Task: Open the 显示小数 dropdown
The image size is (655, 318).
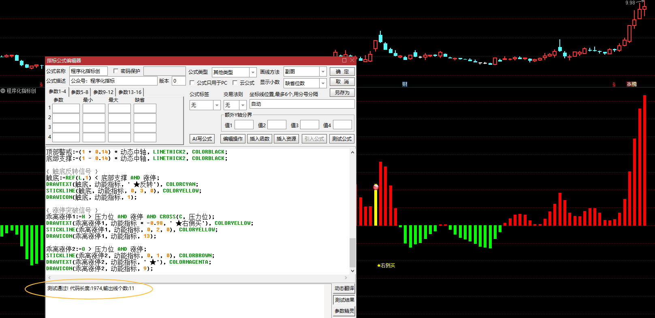Action: pos(323,83)
